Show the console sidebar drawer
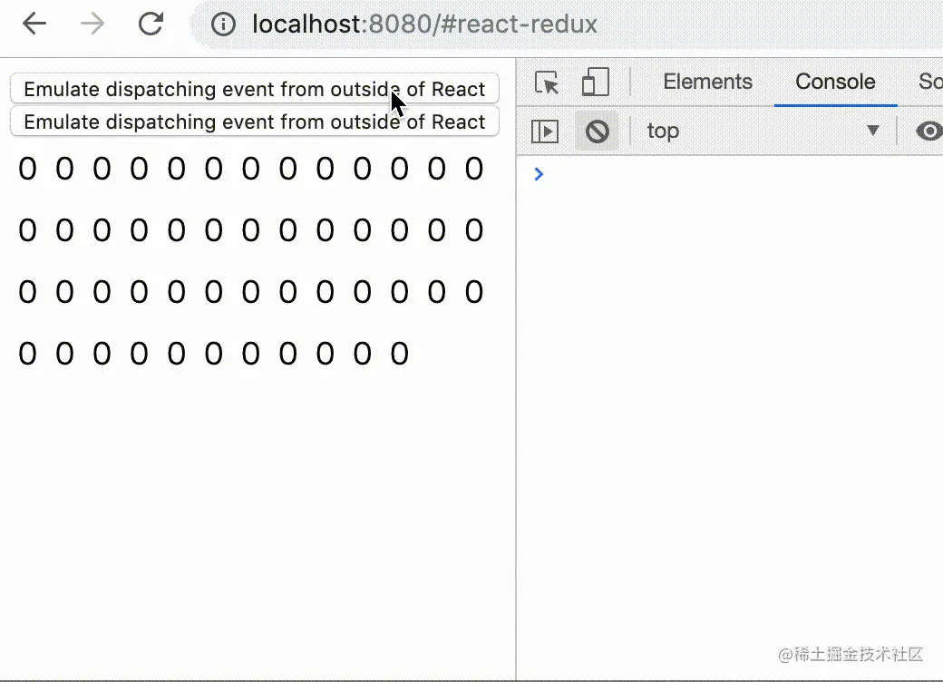 point(544,131)
